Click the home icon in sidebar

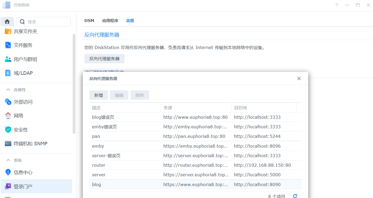tap(7, 22)
